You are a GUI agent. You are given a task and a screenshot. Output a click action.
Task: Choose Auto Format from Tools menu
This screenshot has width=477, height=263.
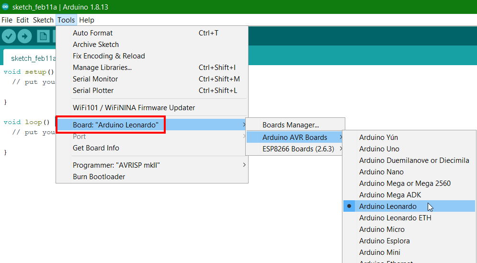(93, 33)
